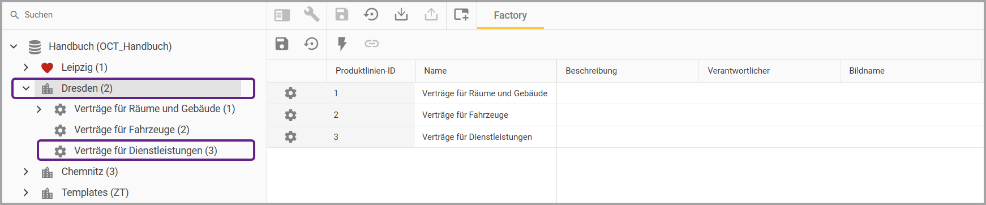The image size is (986, 205).
Task: Open the new window icon
Action: tap(461, 14)
